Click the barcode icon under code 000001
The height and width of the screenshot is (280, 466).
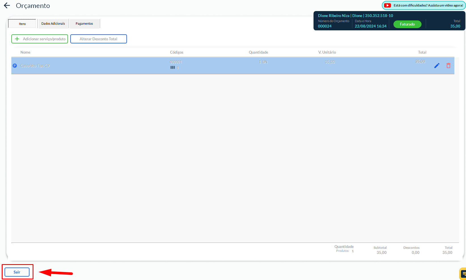(172, 68)
